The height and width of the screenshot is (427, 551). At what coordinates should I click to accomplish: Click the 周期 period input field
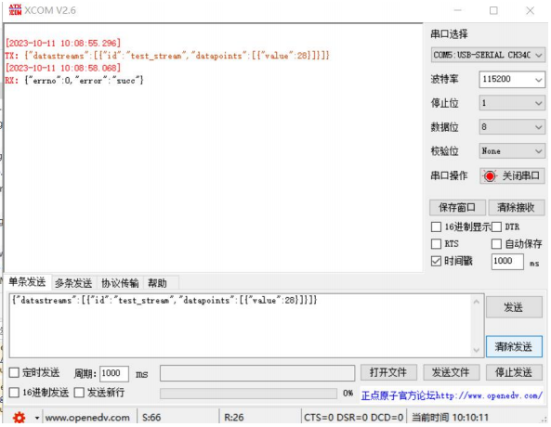(114, 373)
